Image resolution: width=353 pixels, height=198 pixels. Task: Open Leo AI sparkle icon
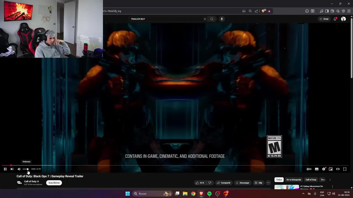(338, 11)
